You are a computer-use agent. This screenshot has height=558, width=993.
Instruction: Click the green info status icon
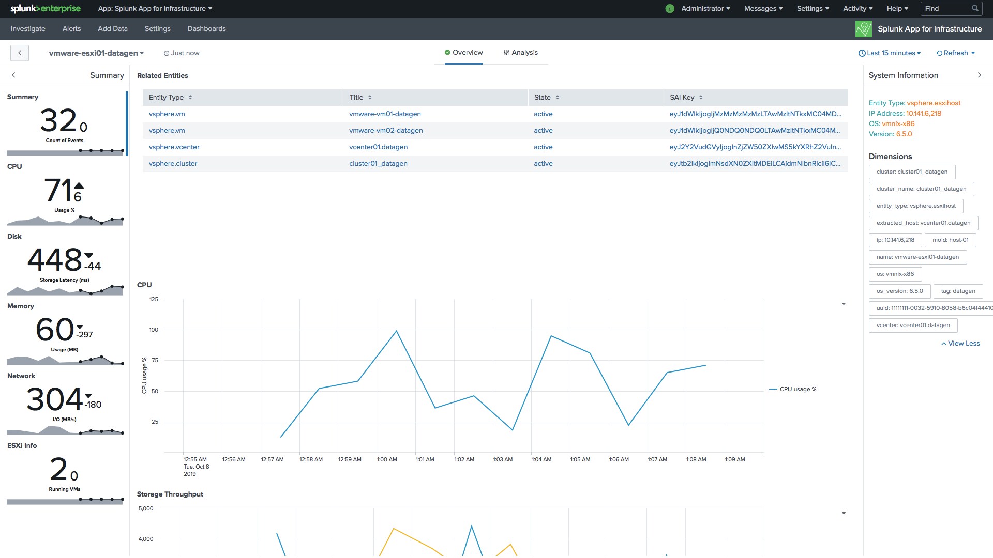coord(670,9)
